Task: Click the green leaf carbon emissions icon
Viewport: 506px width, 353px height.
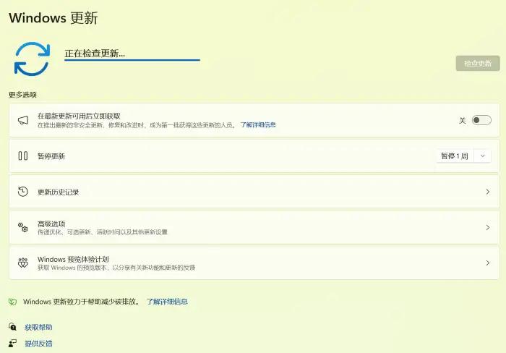Action: click(x=12, y=302)
